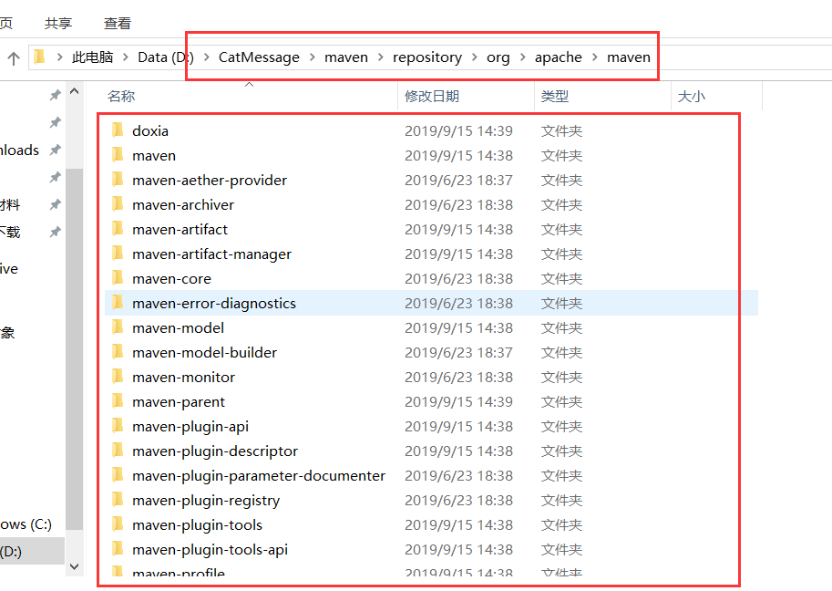Select the maven-parent folder icon
Image resolution: width=832 pixels, height=591 pixels.
pyautogui.click(x=118, y=401)
